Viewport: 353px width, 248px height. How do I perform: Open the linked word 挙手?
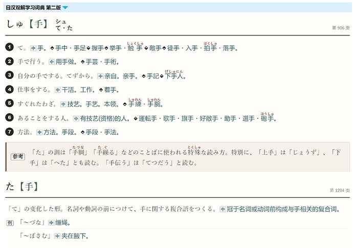[116, 48]
